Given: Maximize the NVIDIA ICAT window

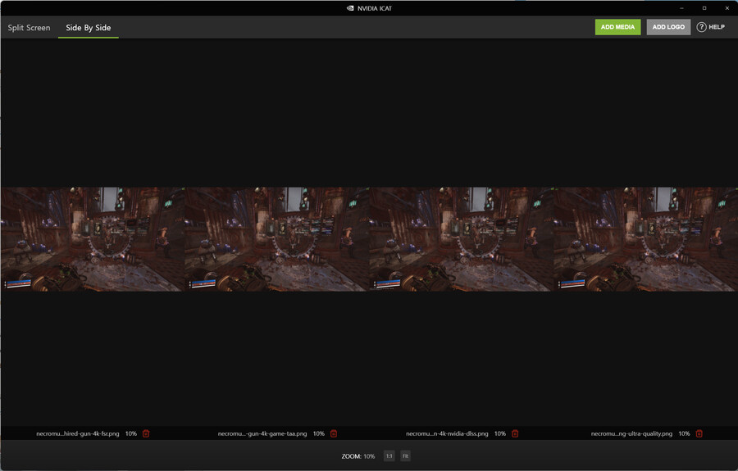Looking at the screenshot, I should pos(704,8).
